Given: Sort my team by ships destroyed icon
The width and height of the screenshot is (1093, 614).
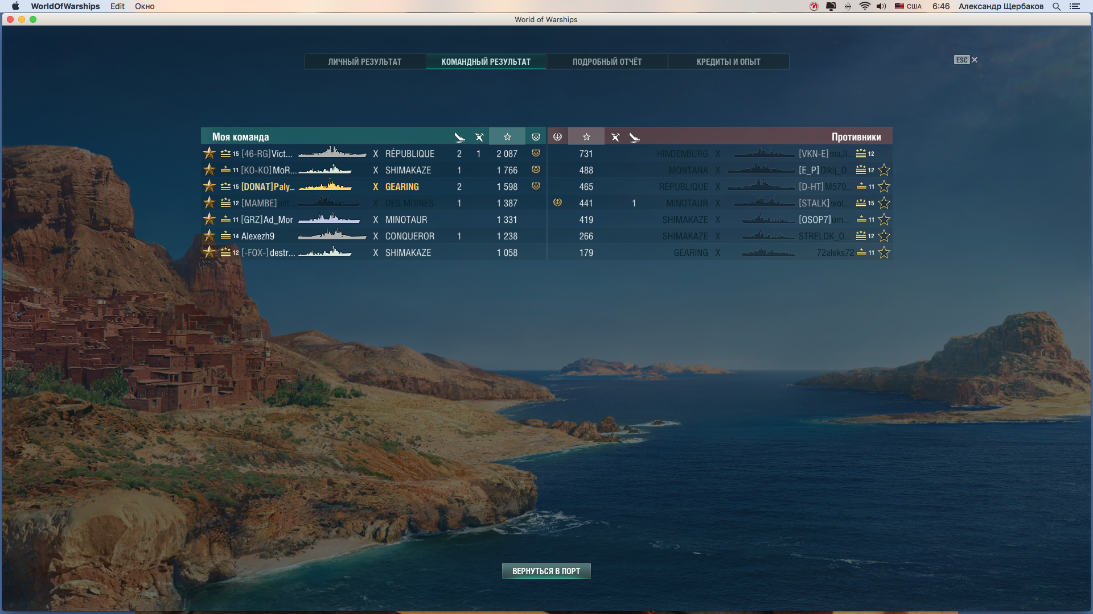Looking at the screenshot, I should (x=459, y=136).
